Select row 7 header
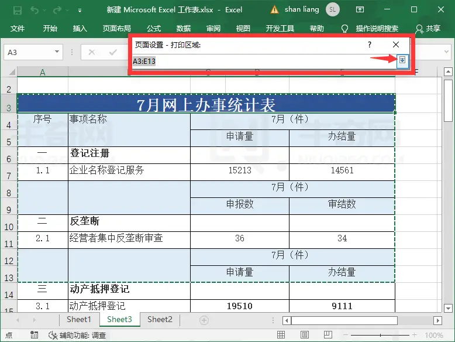 pyautogui.click(x=9, y=172)
